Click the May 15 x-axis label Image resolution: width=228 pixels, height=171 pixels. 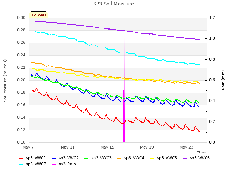107,147
